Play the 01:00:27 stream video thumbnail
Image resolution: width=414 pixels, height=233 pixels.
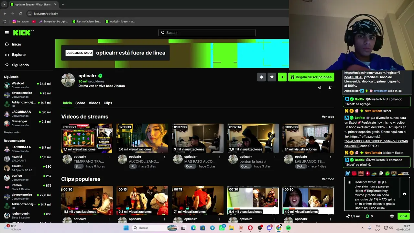pyautogui.click(x=87, y=138)
